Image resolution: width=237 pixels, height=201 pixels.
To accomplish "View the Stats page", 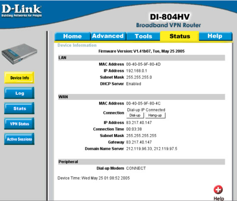I will tap(19, 108).
